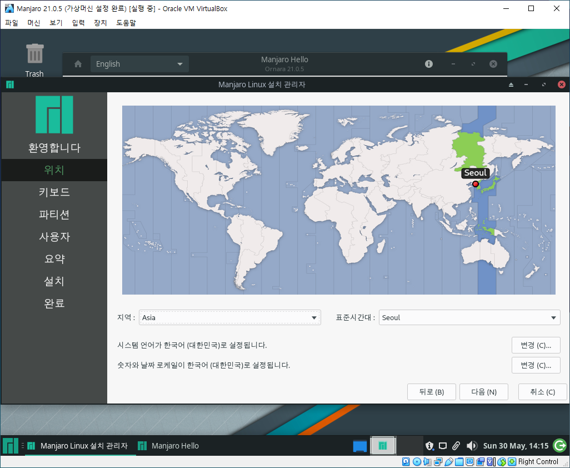
Task: Open the network display tray icon
Action: click(442, 445)
